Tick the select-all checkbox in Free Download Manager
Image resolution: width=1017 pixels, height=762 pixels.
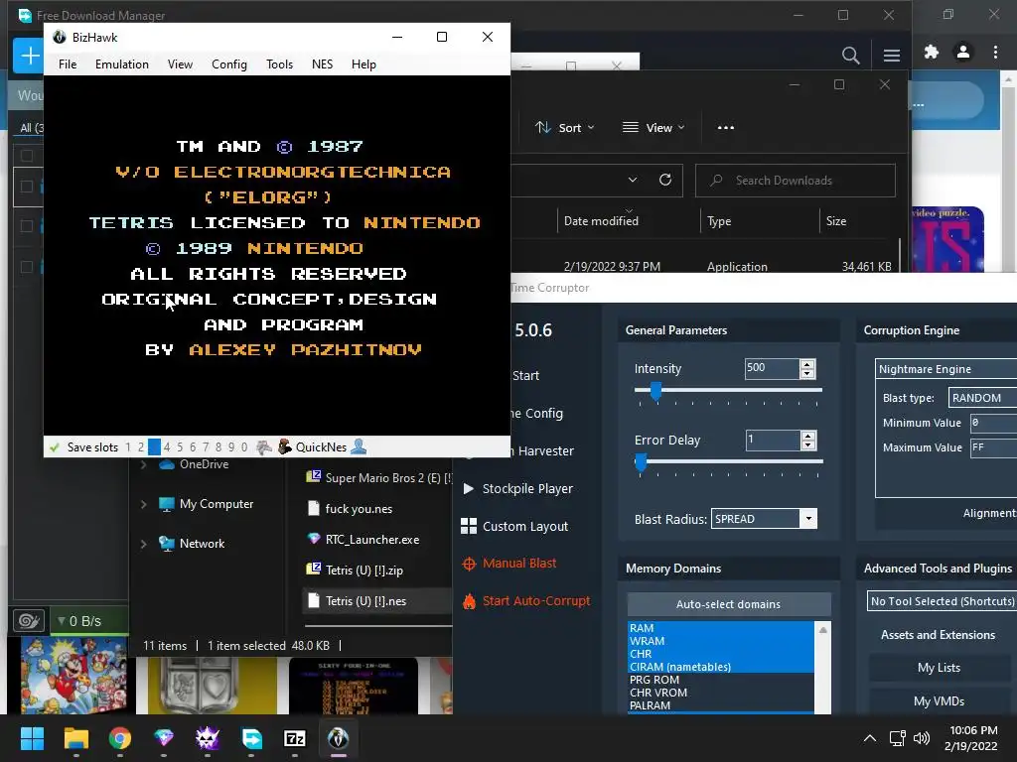point(27,156)
